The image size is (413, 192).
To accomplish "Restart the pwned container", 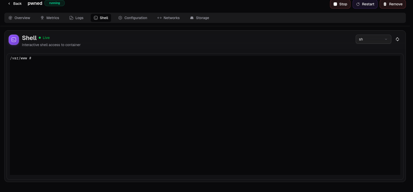I will 365,4.
